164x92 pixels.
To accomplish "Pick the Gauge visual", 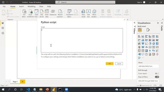I will click(146, 47).
